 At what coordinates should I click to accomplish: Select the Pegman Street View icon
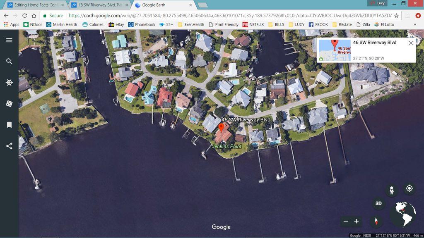(391, 190)
